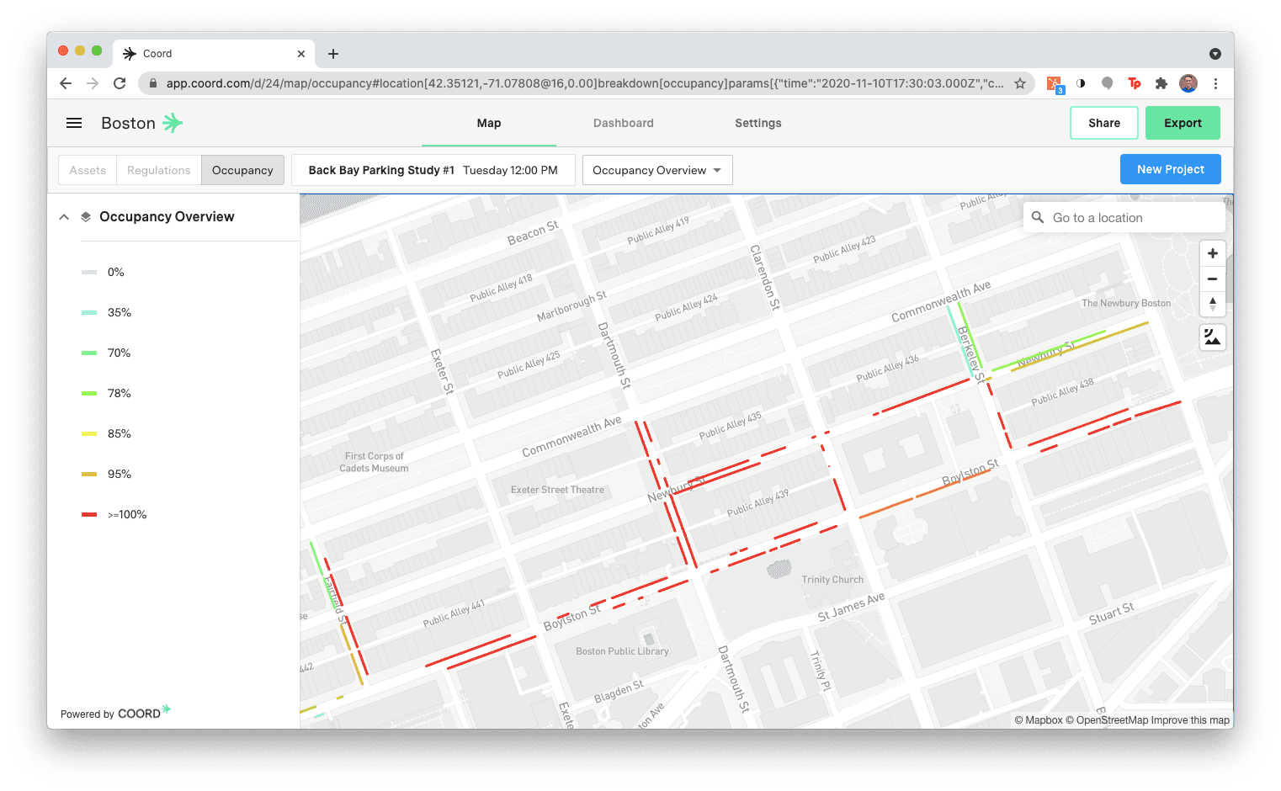Click the green Export button
Screen dimensions: 1281x791
click(1183, 123)
